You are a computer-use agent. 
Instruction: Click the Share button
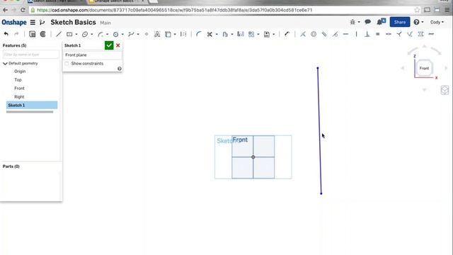[400, 22]
